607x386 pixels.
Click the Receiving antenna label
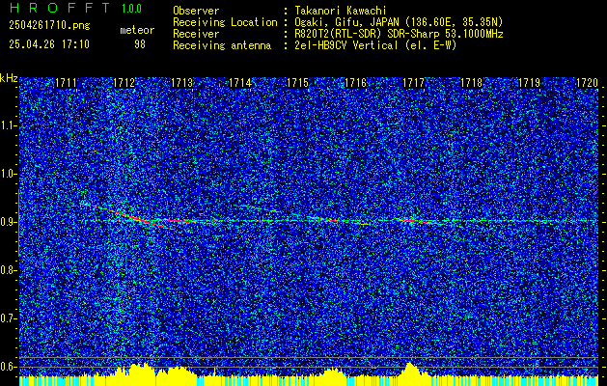coord(222,45)
